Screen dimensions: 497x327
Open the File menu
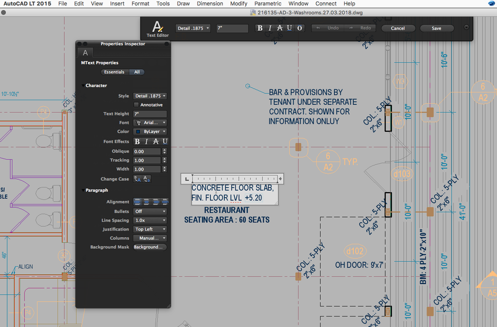coord(63,3)
